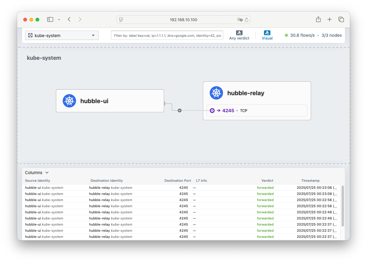Switch to the Visual view
This screenshot has height=263, width=367.
[267, 35]
